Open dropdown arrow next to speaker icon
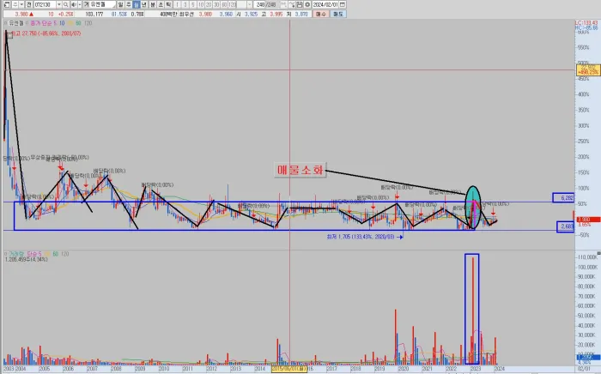601x374 pixels. [x=80, y=4]
